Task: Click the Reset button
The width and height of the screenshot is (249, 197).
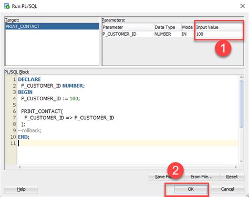Action: [232, 177]
